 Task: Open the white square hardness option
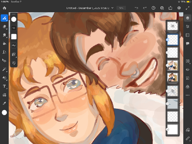point(14,37)
